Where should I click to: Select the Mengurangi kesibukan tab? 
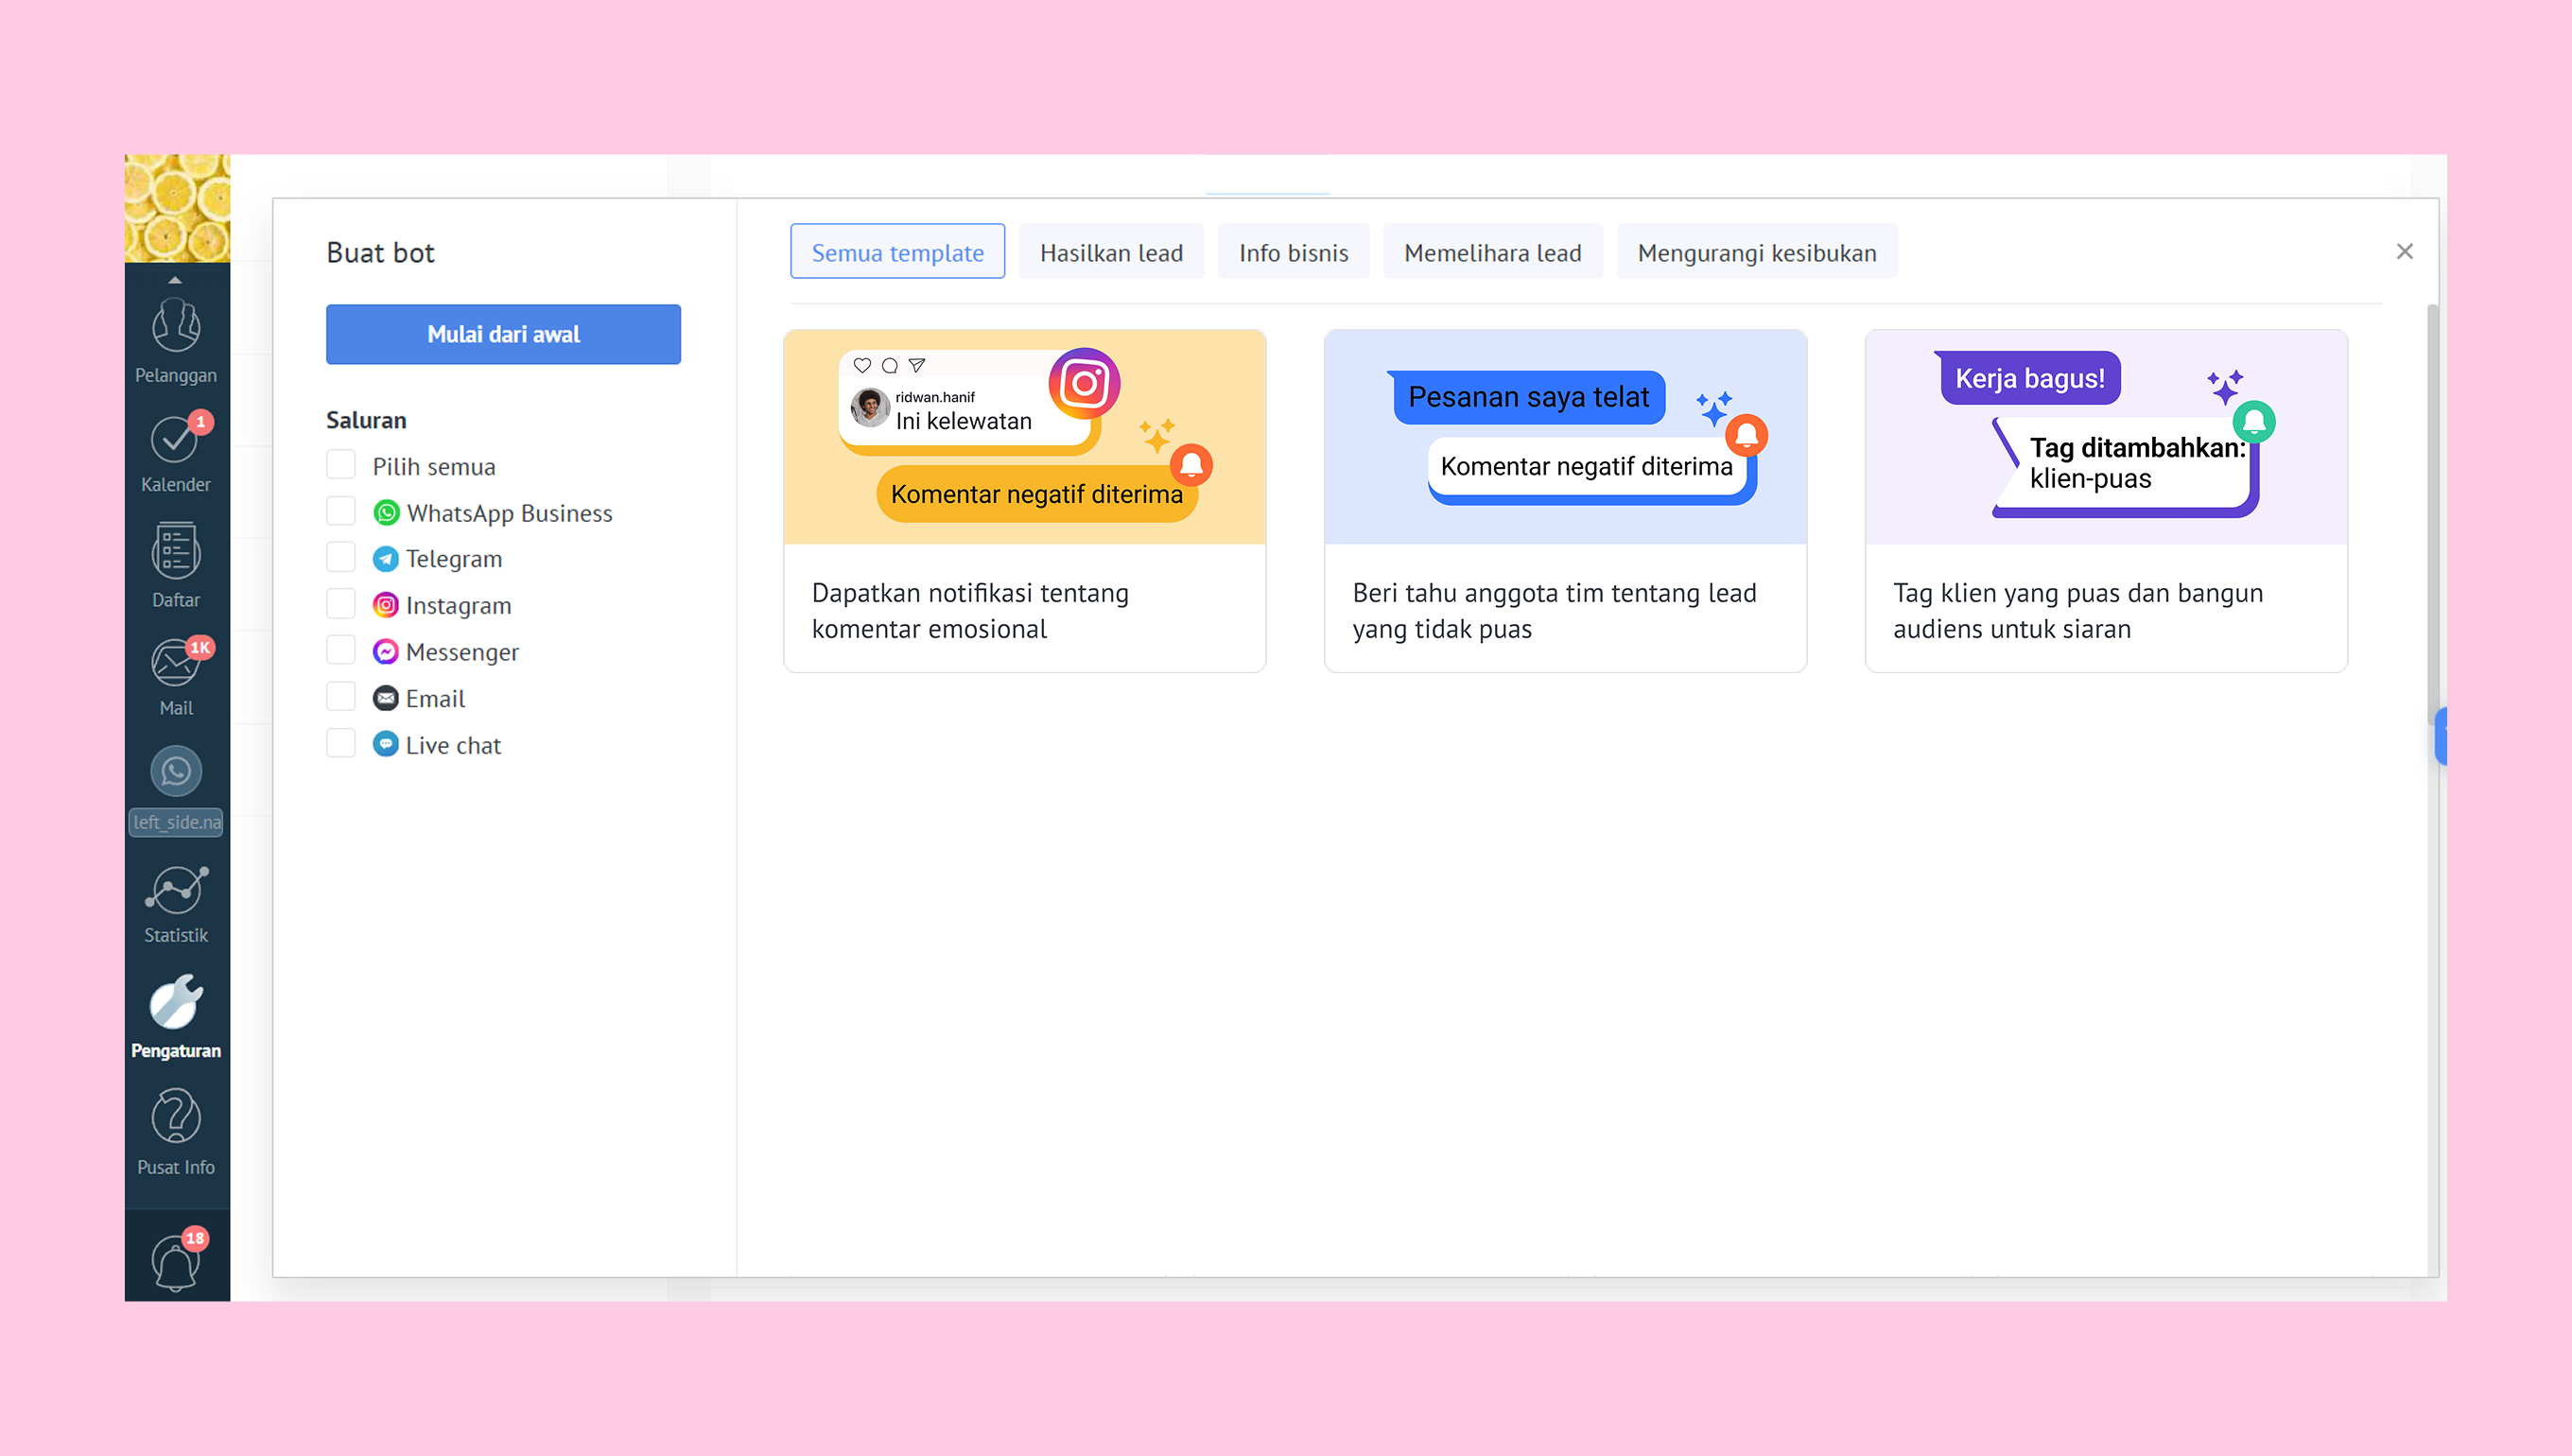coord(1756,252)
